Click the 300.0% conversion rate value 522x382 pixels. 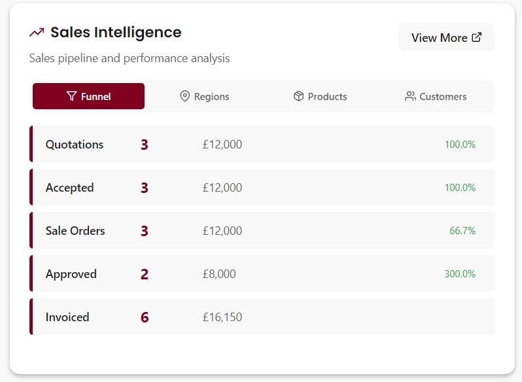pyautogui.click(x=460, y=274)
